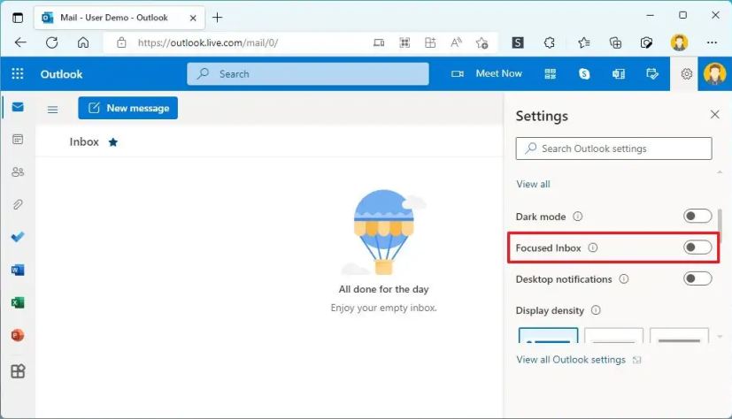This screenshot has height=419, width=732.
Task: Launch Excel from the sidebar
Action: [18, 302]
